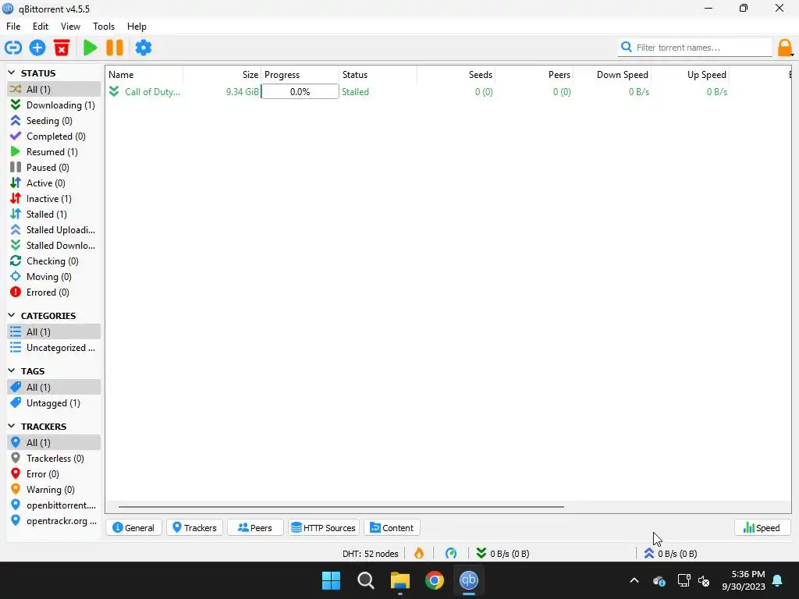Click the 0.0% progress bar

(x=300, y=92)
